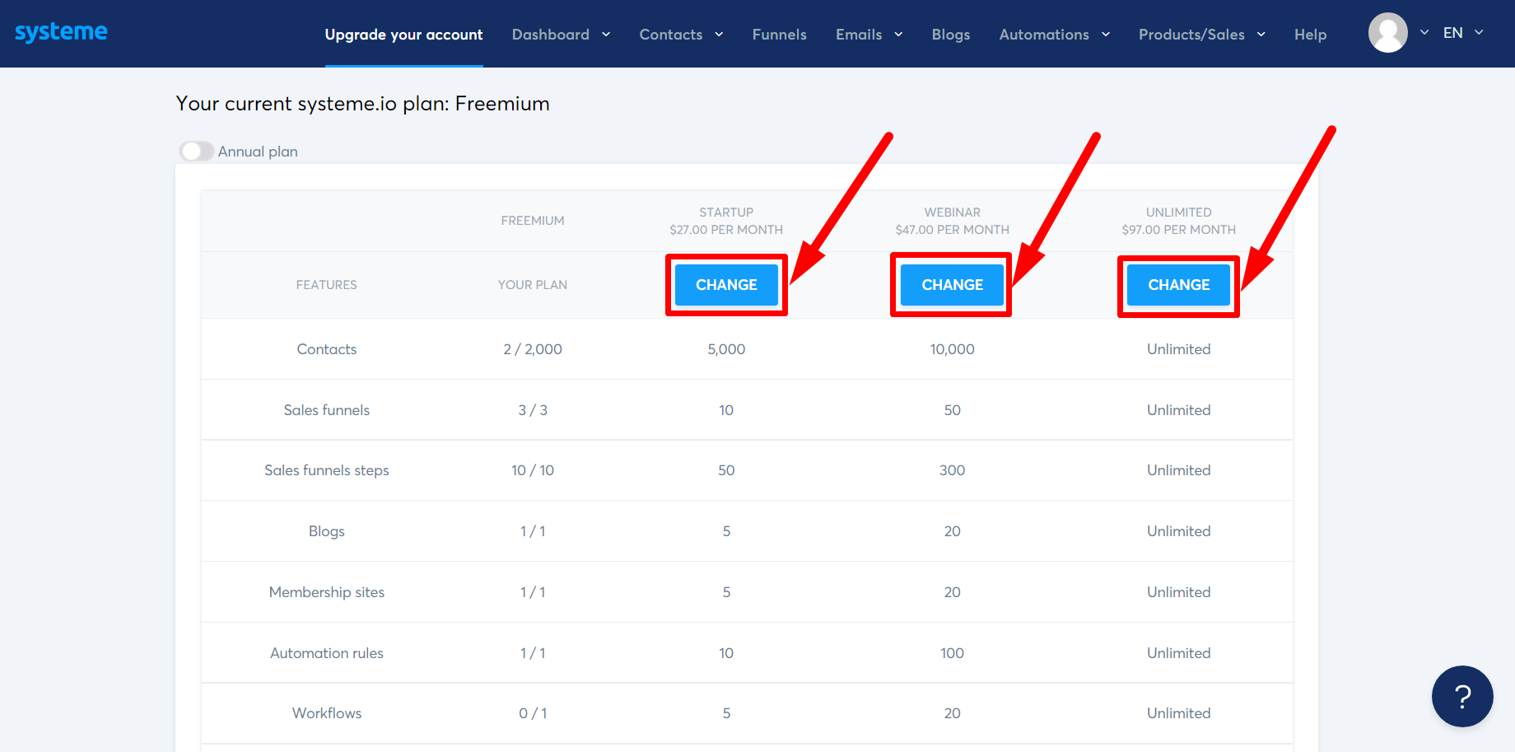Open the Help menu item
The image size is (1515, 752).
tap(1309, 35)
